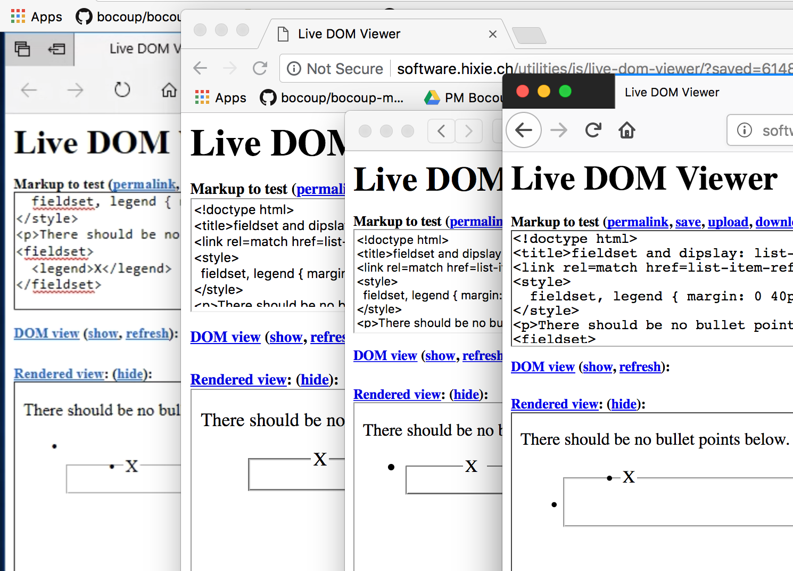Click the home icon in the leftmost browser toolbar
The width and height of the screenshot is (793, 571).
click(169, 91)
